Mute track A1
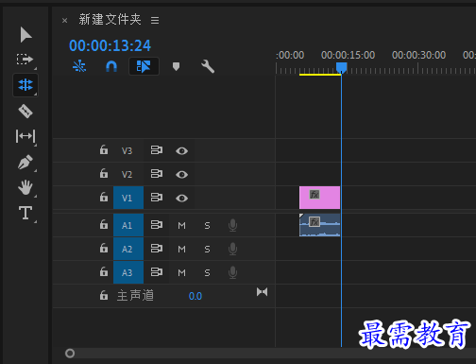This screenshot has width=476, height=364. [x=181, y=226]
